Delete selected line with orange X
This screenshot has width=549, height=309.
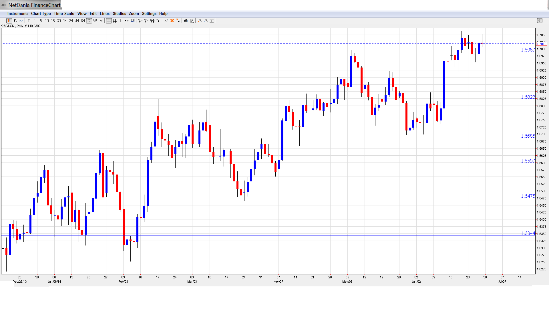click(x=172, y=21)
